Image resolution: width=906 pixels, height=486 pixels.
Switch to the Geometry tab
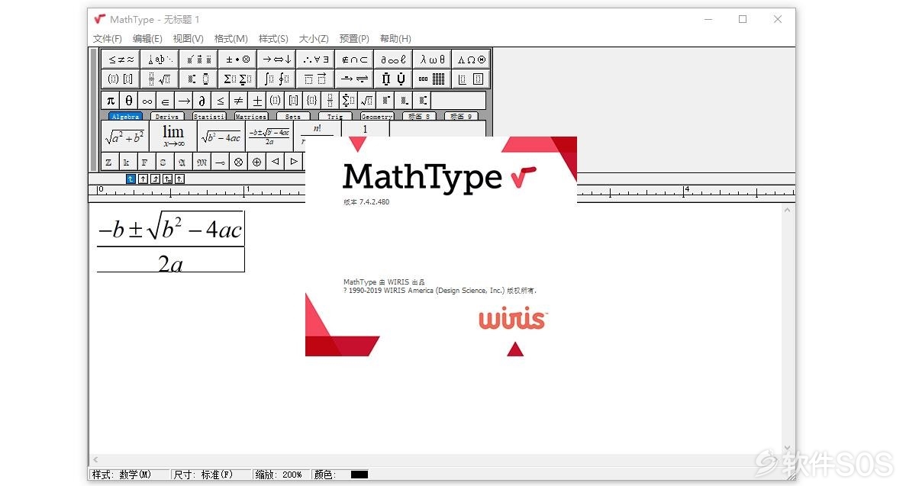377,117
